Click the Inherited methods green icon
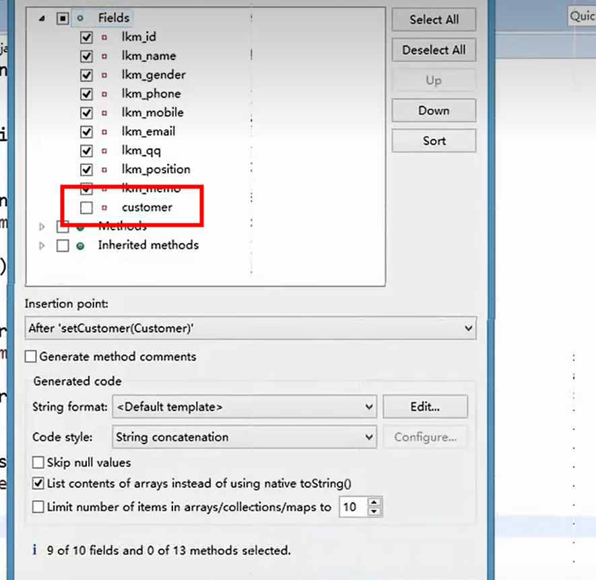The width and height of the screenshot is (596, 580). click(x=80, y=246)
